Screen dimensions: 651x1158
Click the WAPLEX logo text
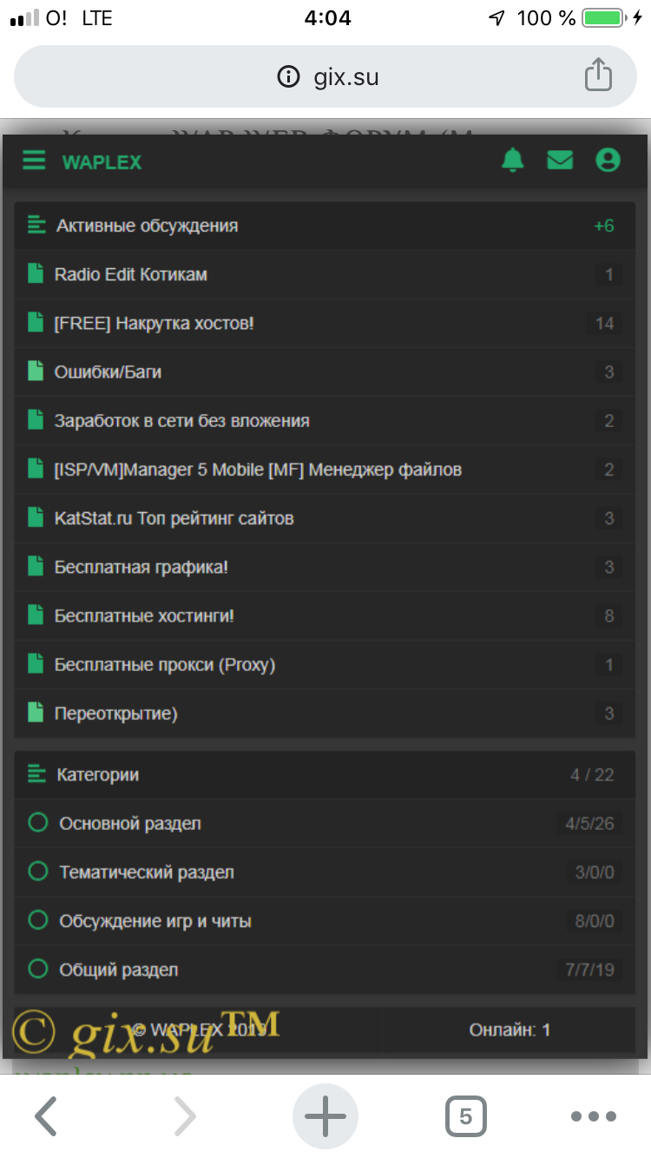102,162
